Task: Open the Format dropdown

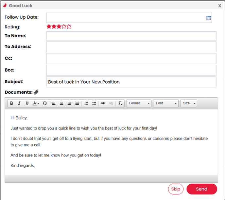Action: 139,103
